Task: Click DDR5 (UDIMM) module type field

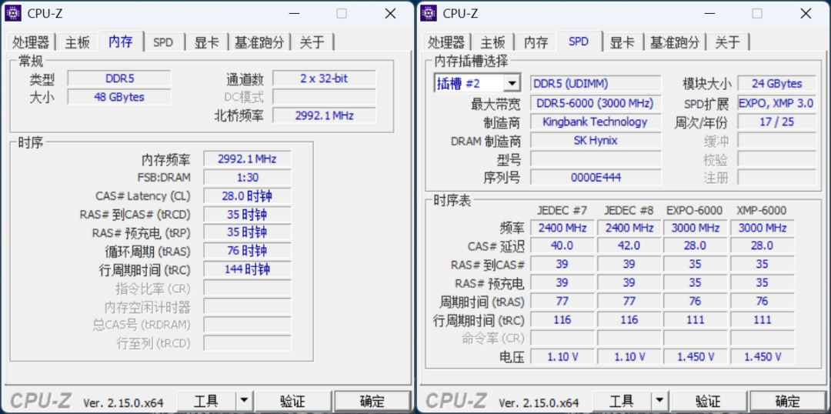Action: tap(596, 83)
